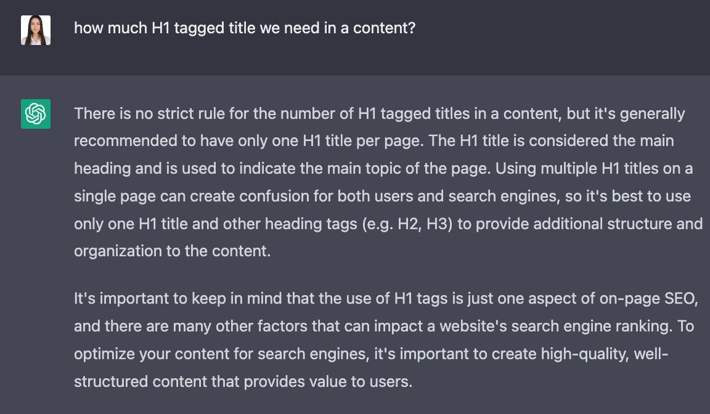This screenshot has width=710, height=414.
Task: Click the phrase "main topic of the page"
Action: [409, 169]
